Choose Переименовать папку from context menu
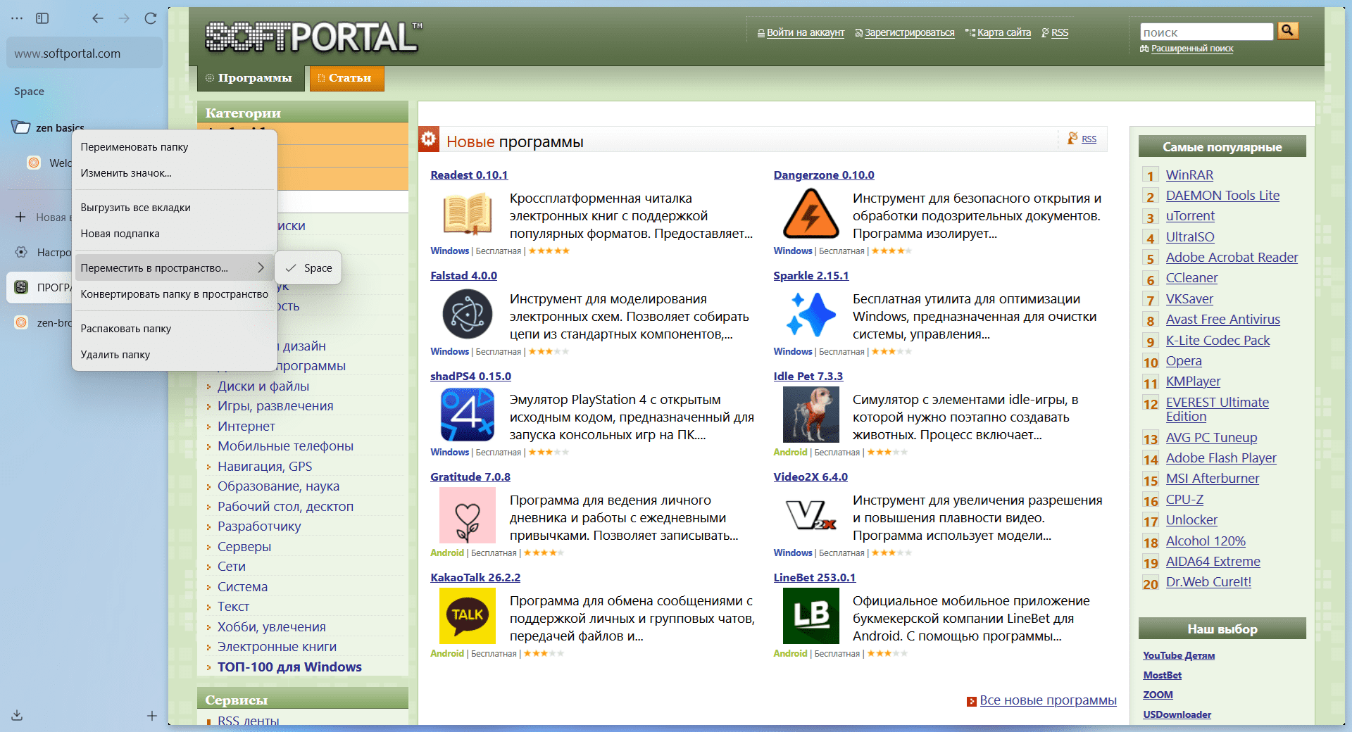Image resolution: width=1352 pixels, height=732 pixels. pos(173,147)
